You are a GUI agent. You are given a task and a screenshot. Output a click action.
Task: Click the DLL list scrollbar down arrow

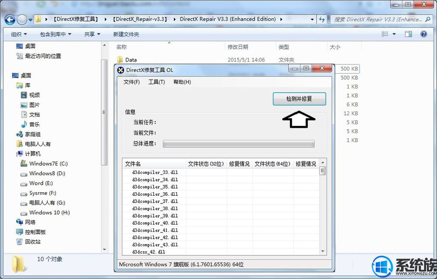[x=323, y=251]
